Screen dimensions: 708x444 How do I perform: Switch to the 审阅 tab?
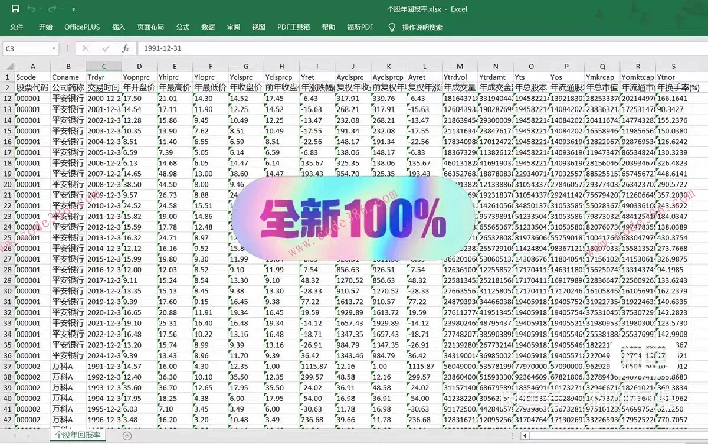[233, 27]
